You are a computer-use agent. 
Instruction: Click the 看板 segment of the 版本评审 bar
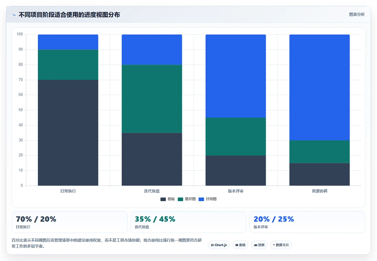point(236,170)
